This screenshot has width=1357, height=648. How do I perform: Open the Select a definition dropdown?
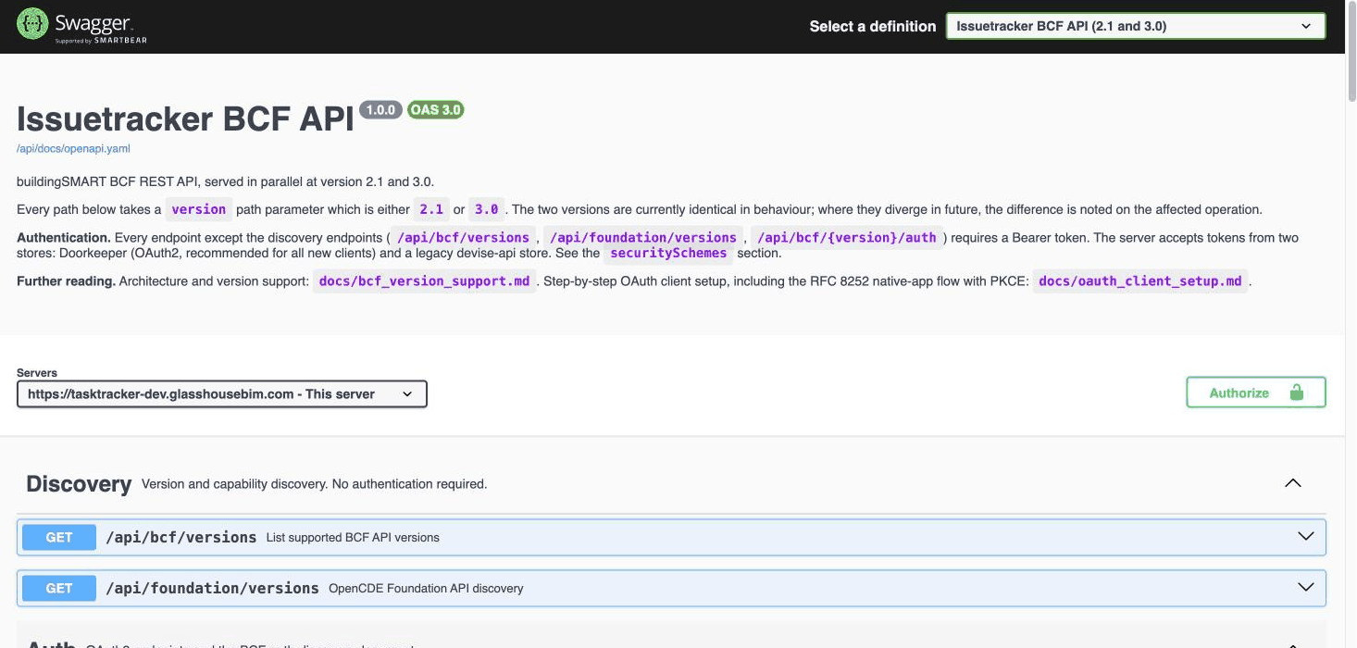(x=1136, y=26)
